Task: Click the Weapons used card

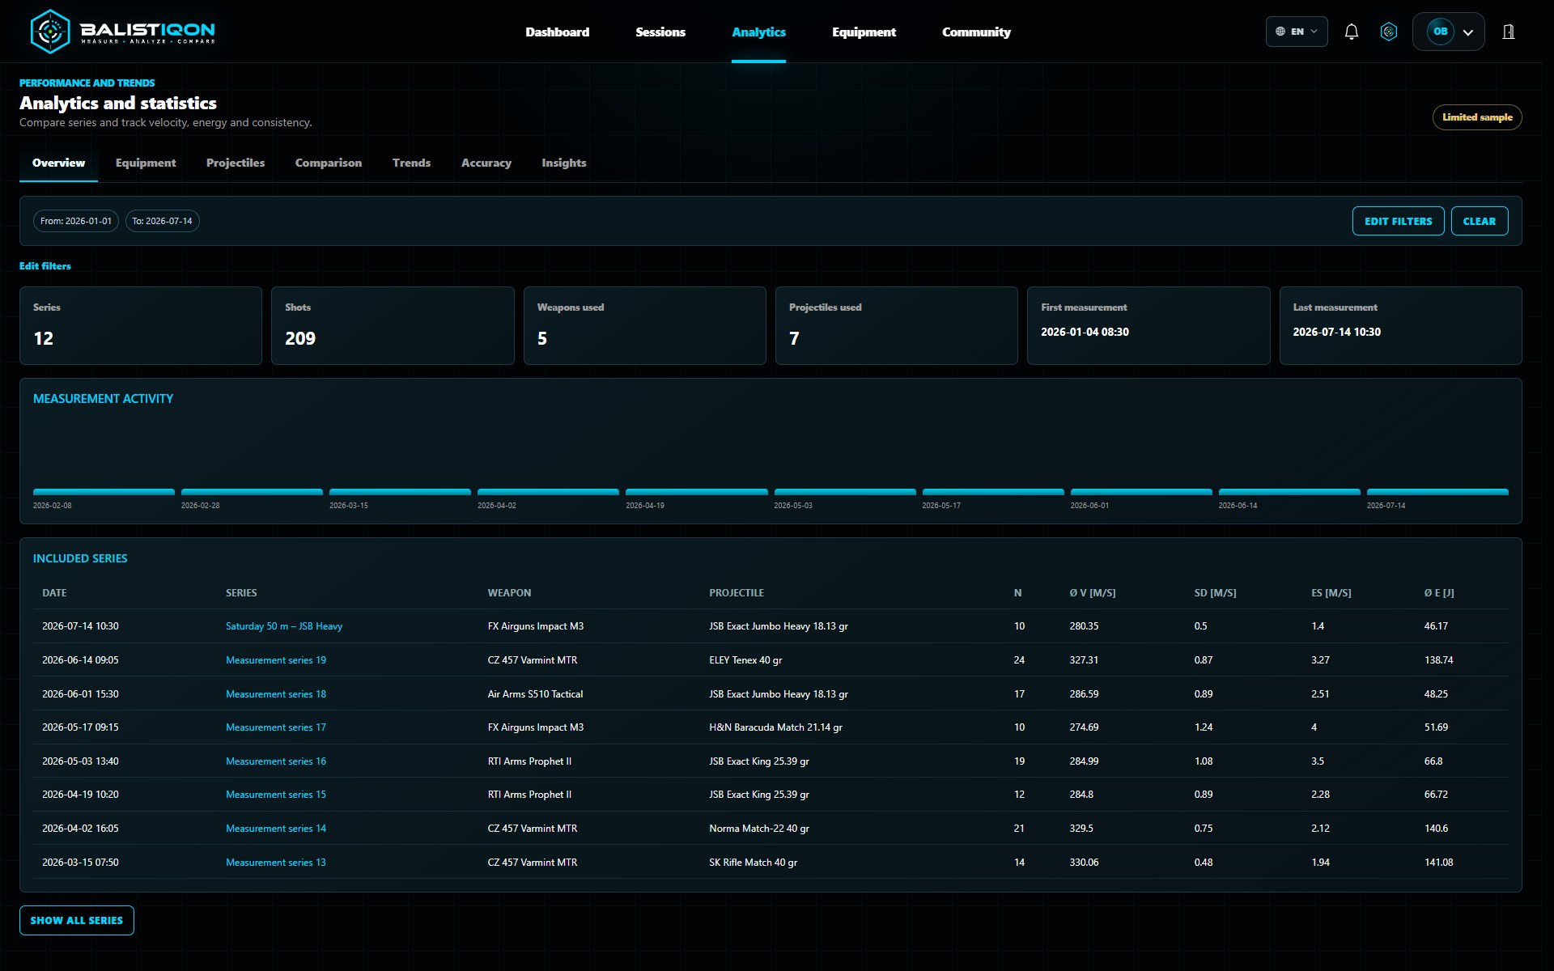Action: click(x=644, y=325)
